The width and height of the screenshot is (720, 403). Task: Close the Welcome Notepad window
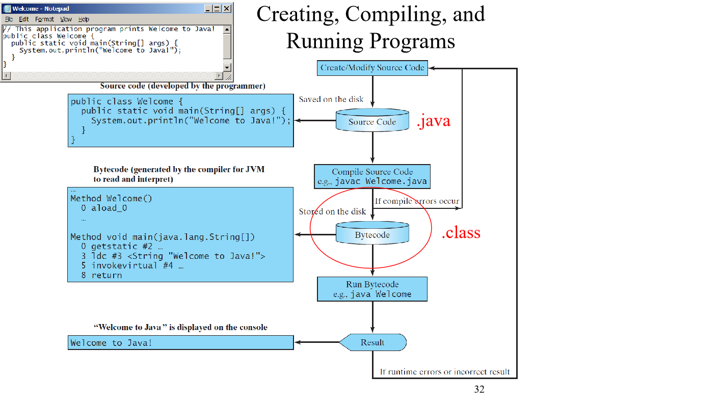[226, 9]
